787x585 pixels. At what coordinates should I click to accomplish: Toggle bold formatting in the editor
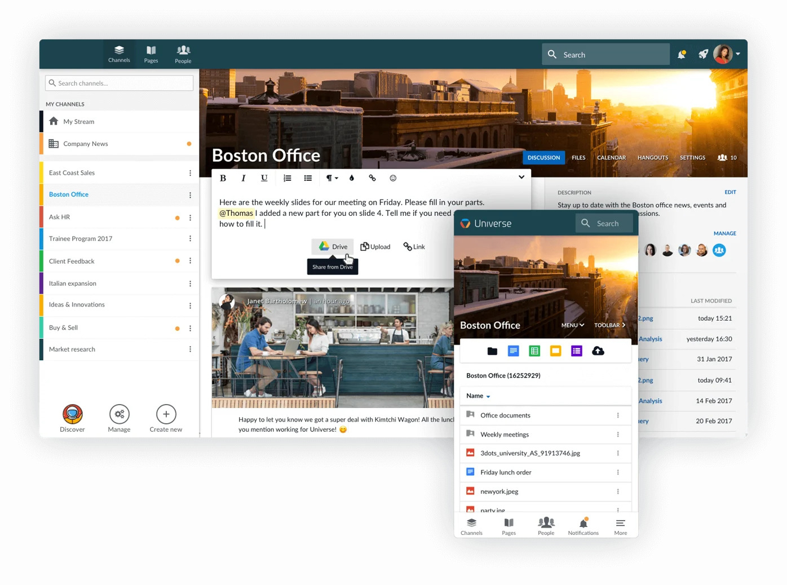[223, 178]
